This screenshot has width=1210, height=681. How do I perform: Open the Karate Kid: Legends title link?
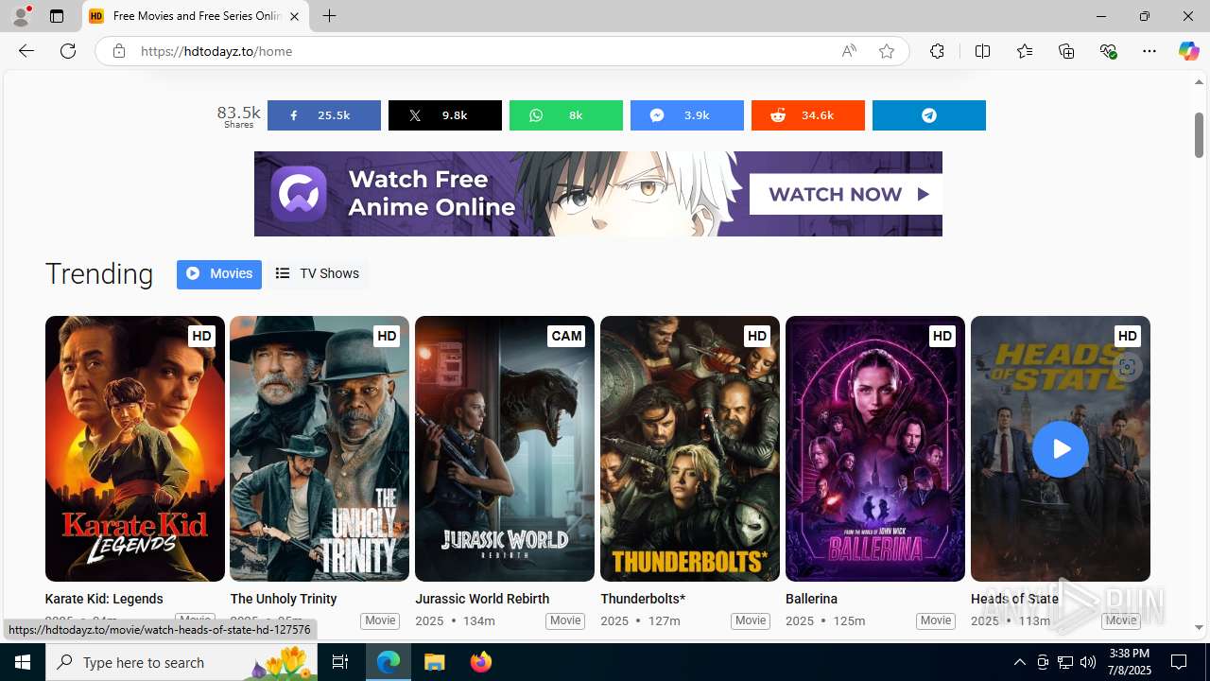(104, 599)
